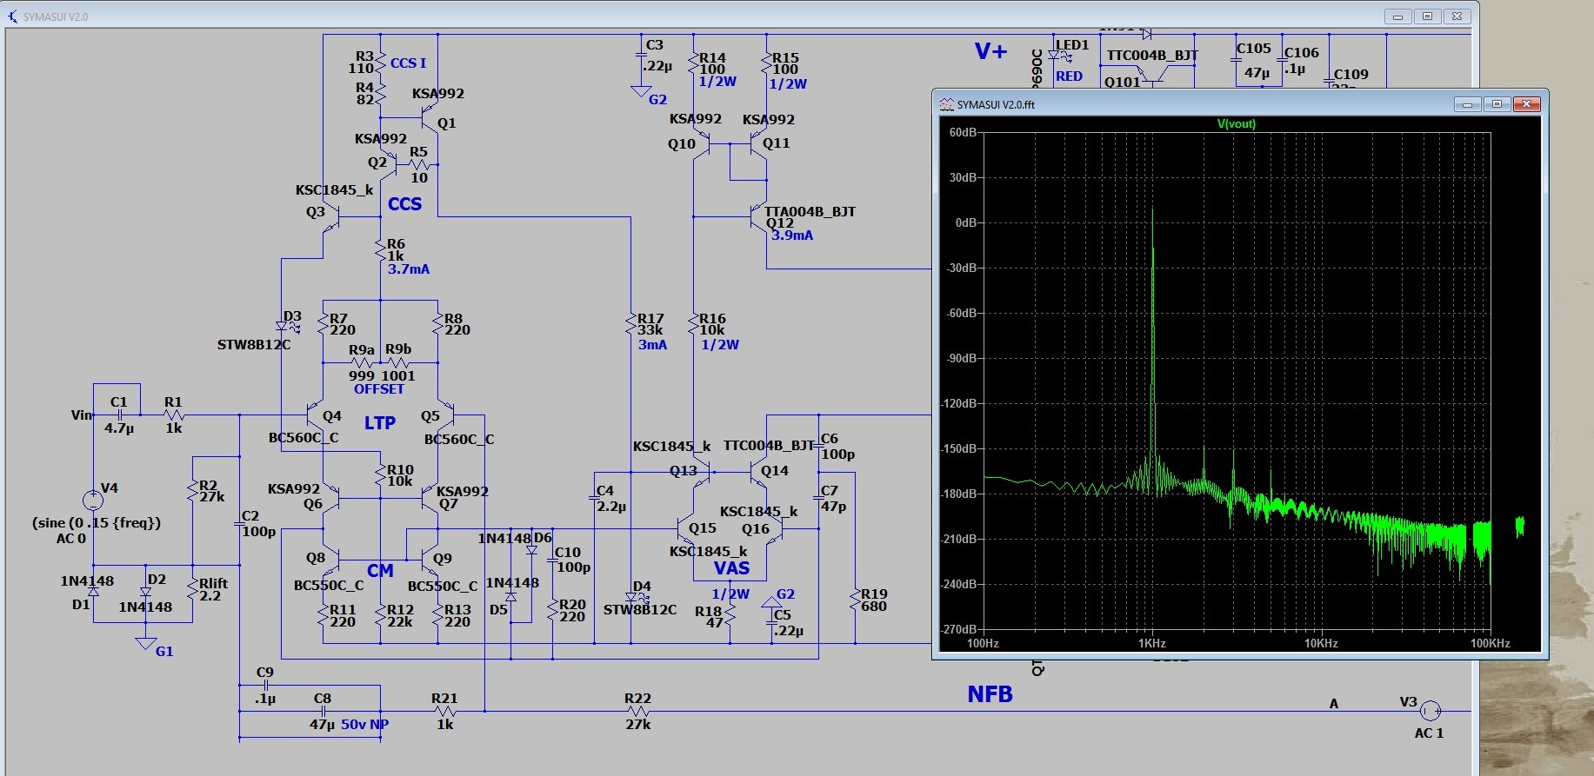
Task: Click the 60dB label on the FFT axis
Action: pyautogui.click(x=963, y=132)
